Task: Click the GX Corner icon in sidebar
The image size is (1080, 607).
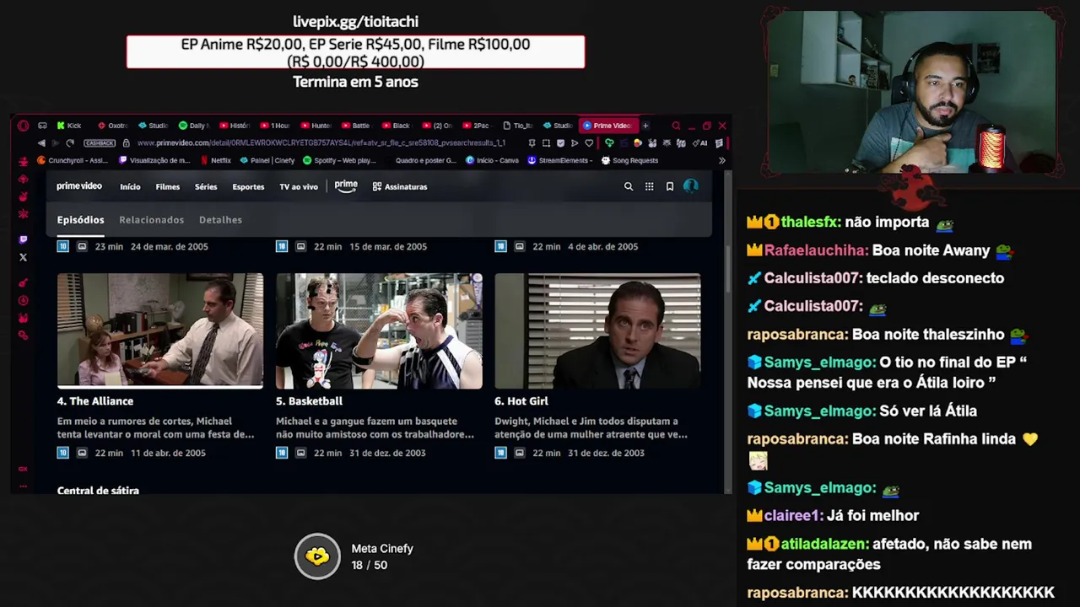Action: 23,469
